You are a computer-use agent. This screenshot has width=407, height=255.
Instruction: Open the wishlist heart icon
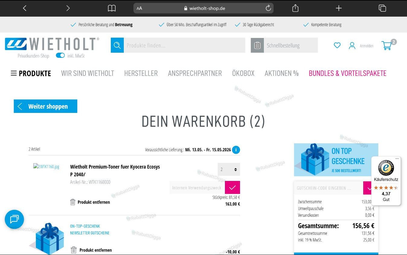[337, 45]
